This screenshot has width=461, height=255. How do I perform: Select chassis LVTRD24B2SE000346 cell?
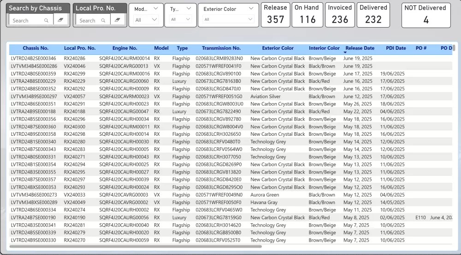point(33,58)
